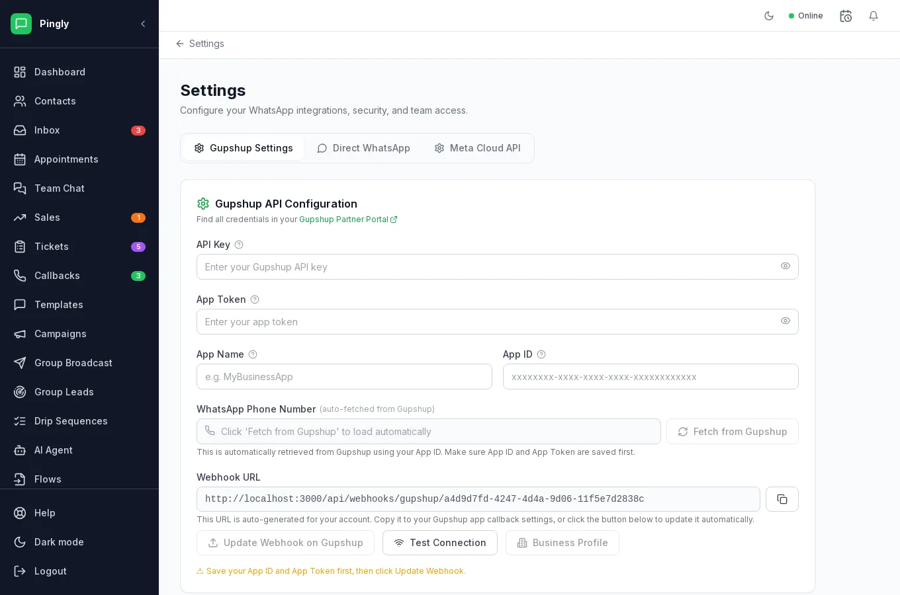Open Group Leads
The height and width of the screenshot is (595, 900).
point(79,392)
